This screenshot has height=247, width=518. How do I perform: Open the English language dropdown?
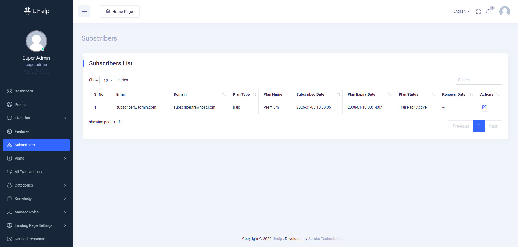461,12
